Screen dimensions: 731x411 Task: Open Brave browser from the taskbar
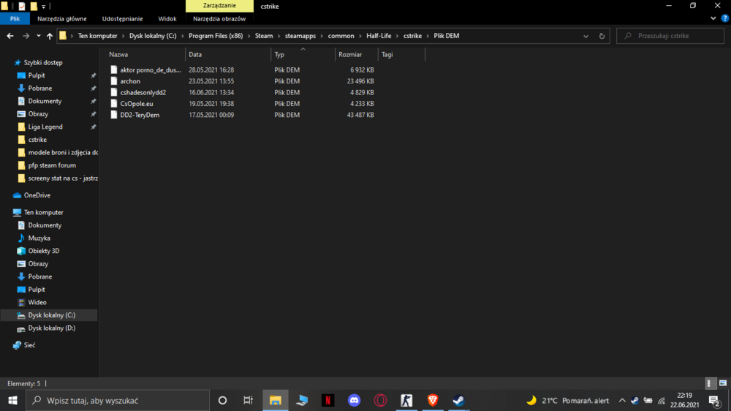tap(433, 400)
